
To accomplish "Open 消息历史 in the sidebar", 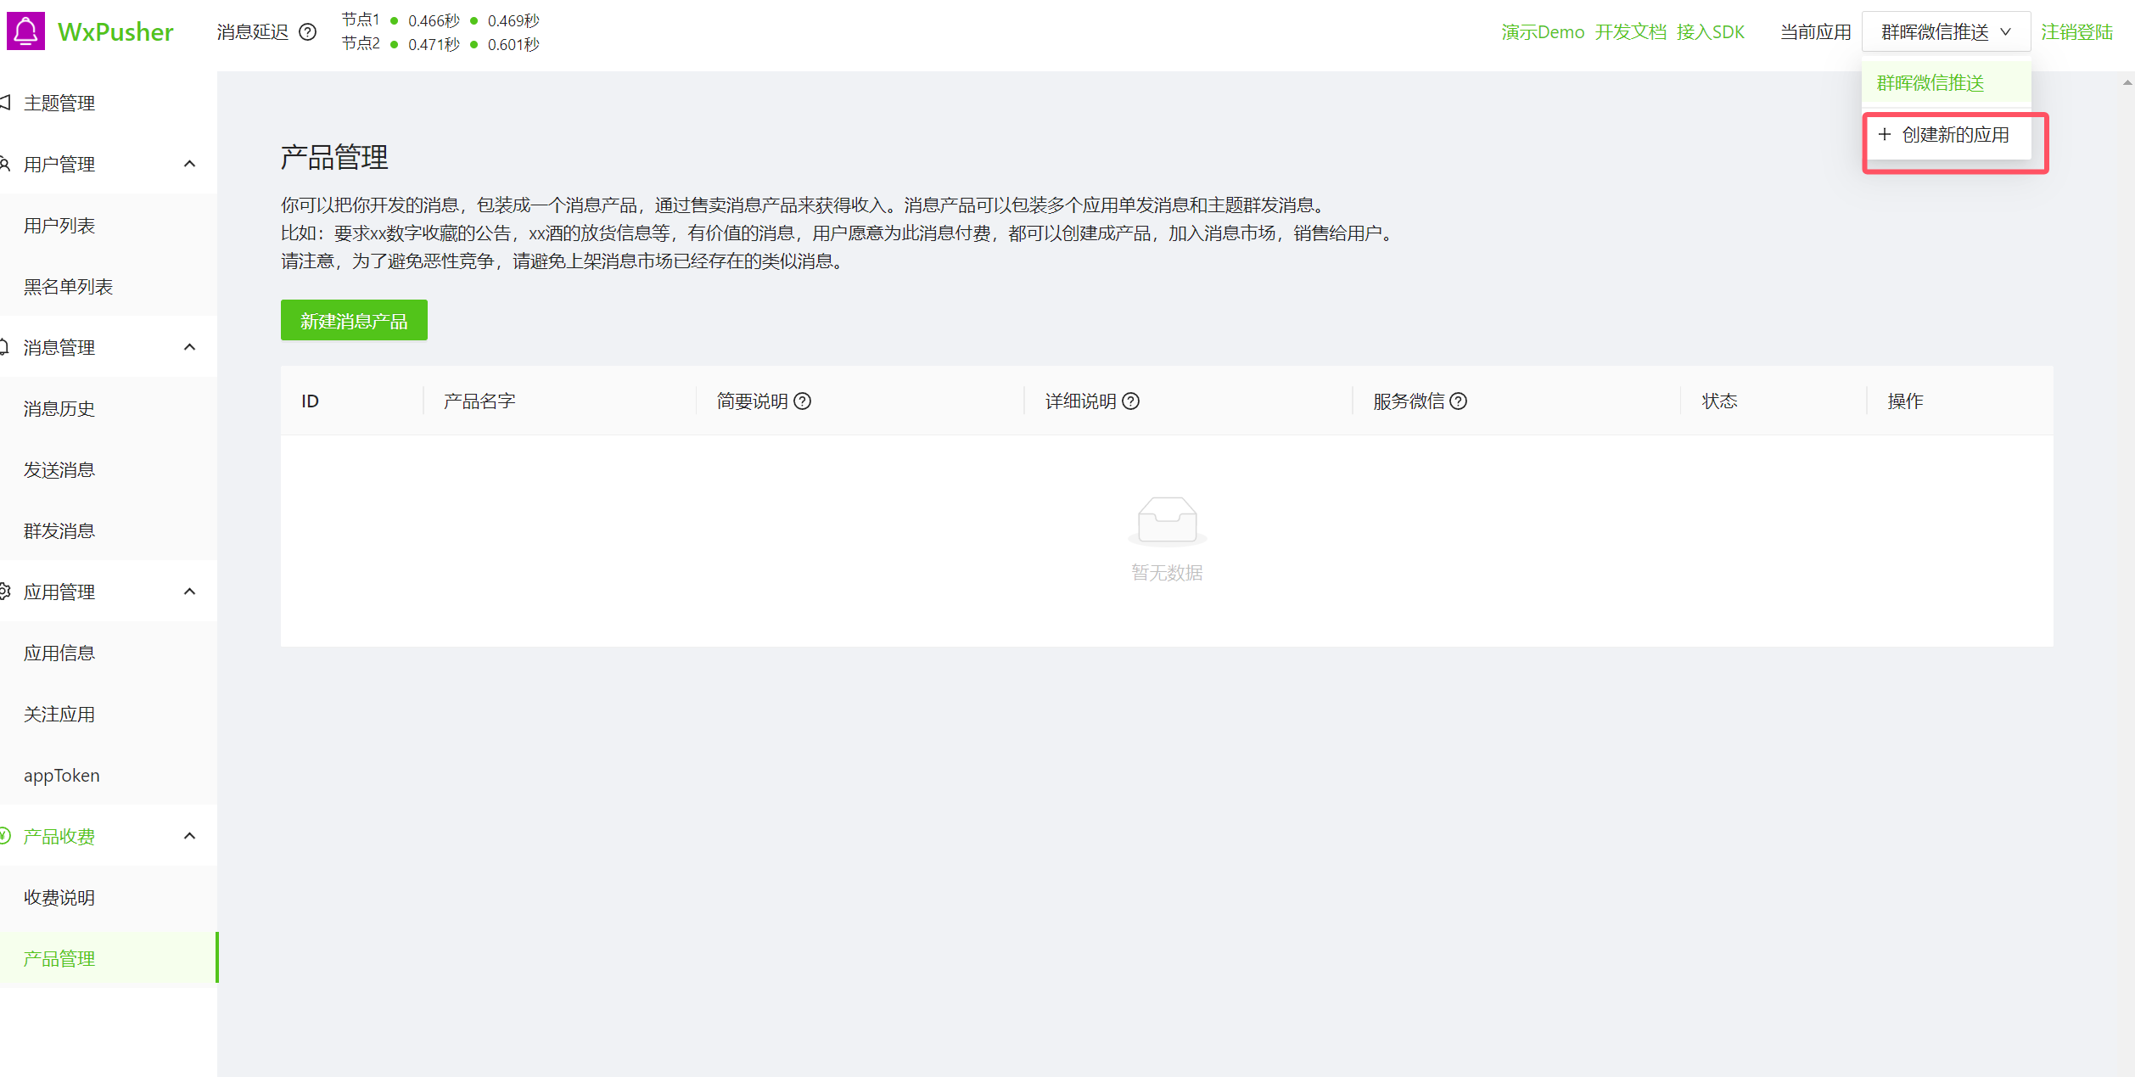I will 109,408.
